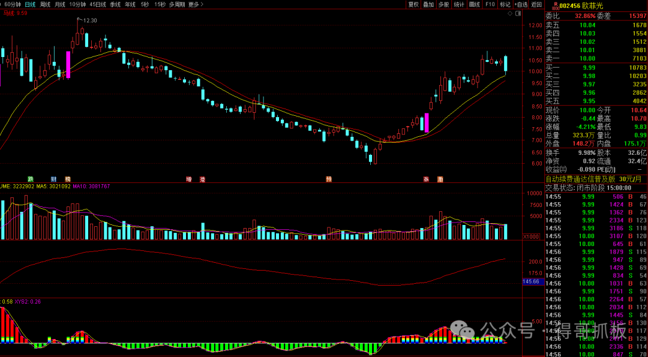Switch to 周线 weekly period
This screenshot has height=357, width=648.
[x=45, y=5]
